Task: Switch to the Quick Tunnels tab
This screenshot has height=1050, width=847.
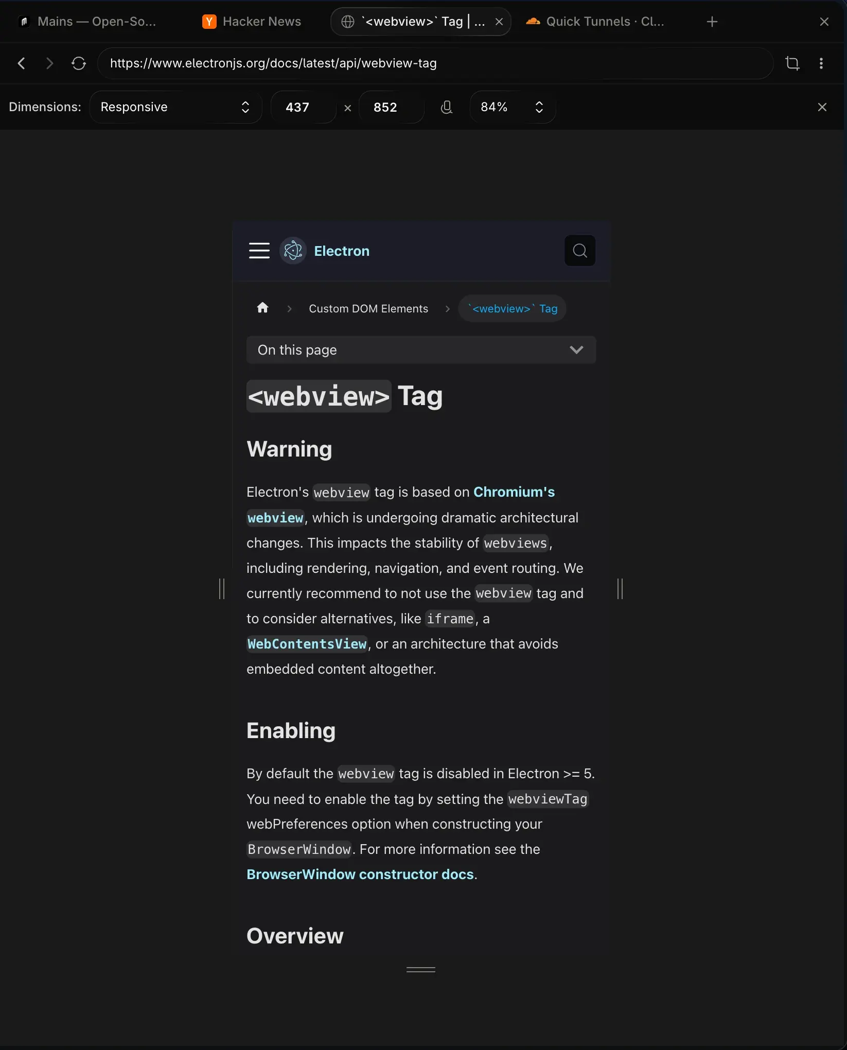Action: pyautogui.click(x=596, y=22)
